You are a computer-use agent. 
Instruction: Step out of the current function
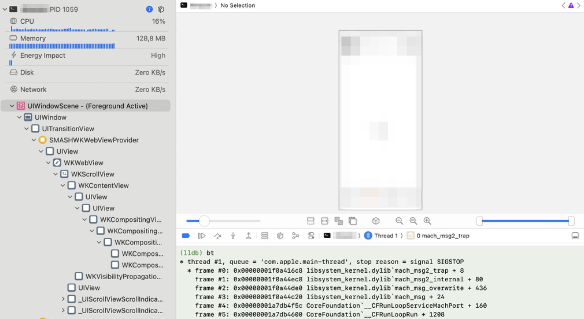pos(248,236)
